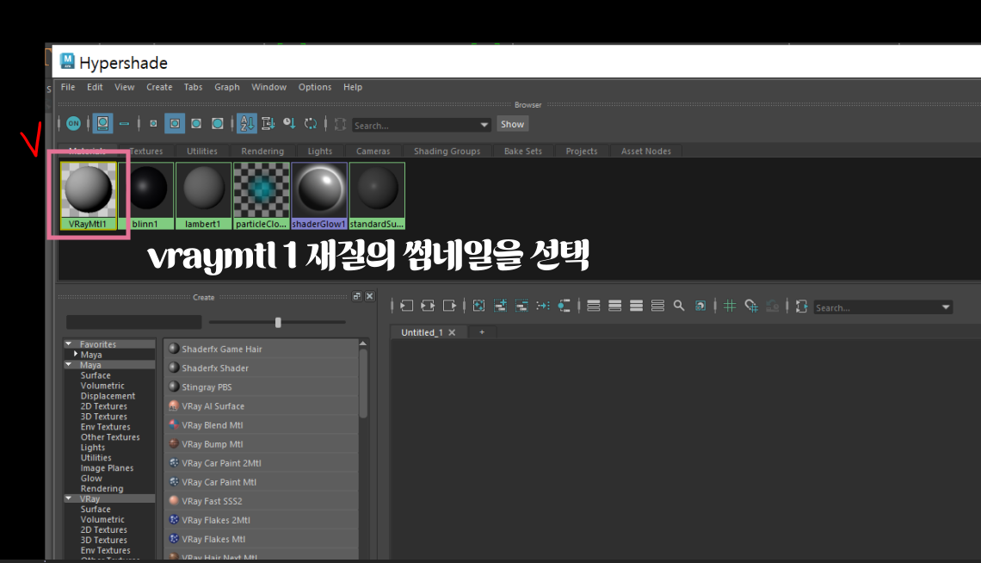Show input and output connections icon
The image size is (981, 563).
pyautogui.click(x=428, y=306)
